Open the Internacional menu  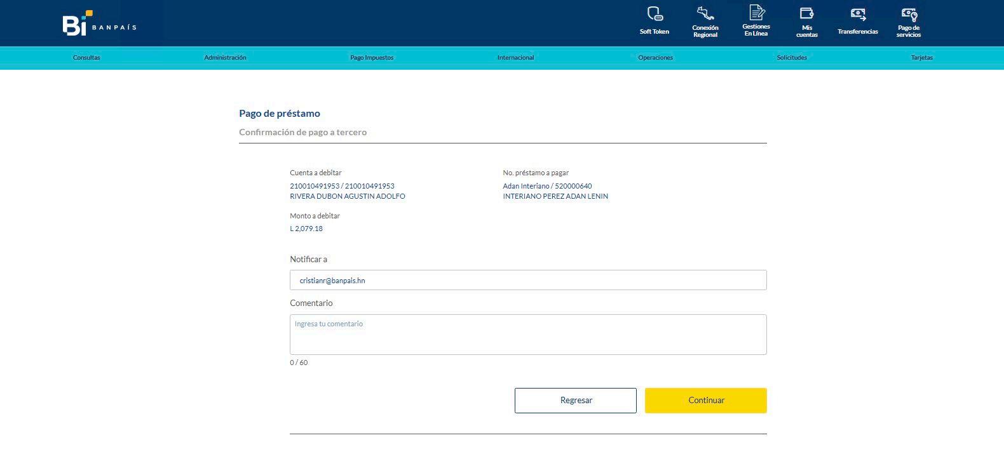point(515,58)
